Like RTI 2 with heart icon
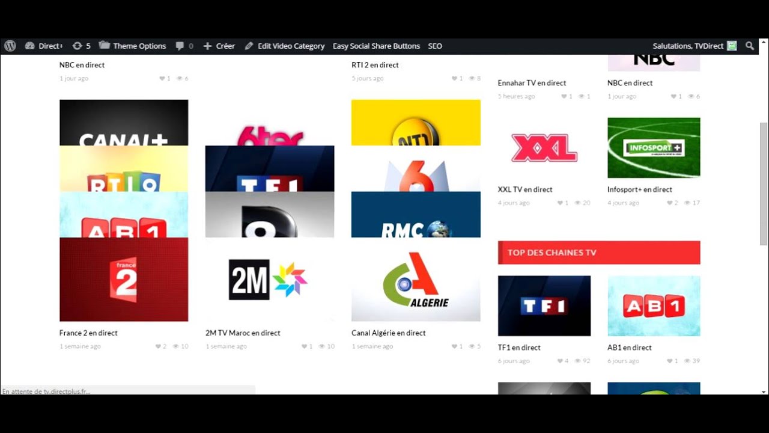Image resolution: width=769 pixels, height=433 pixels. coord(455,79)
